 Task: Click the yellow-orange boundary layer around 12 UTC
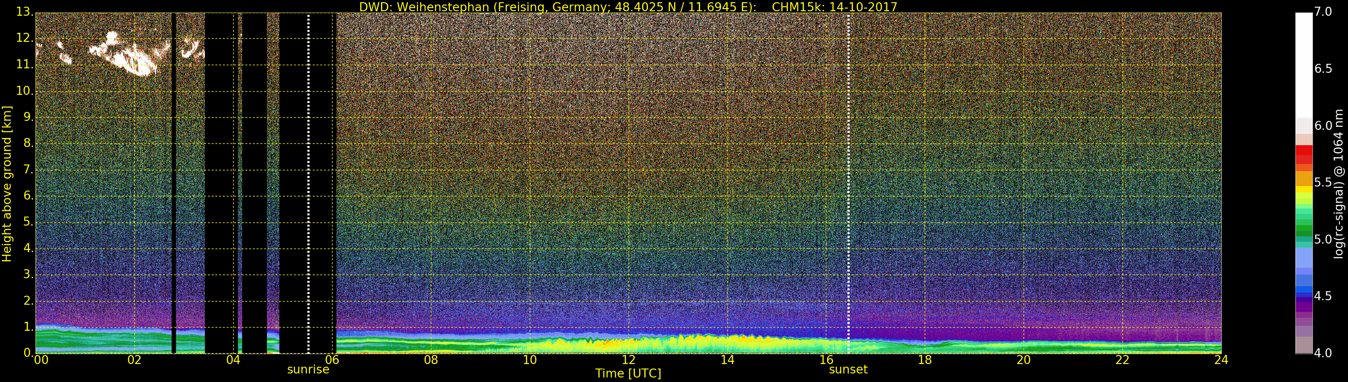628,344
